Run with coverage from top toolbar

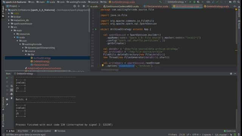198,2
